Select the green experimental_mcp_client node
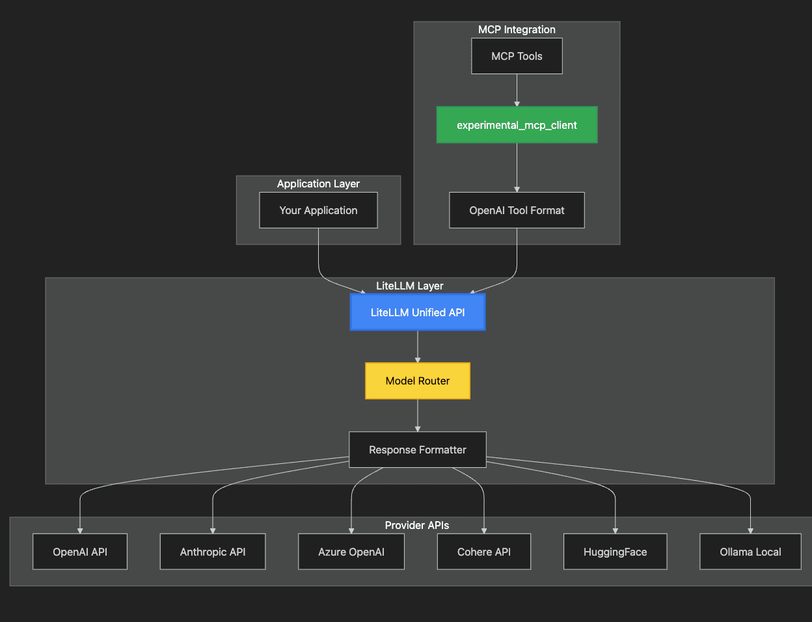The width and height of the screenshot is (812, 622). [517, 125]
